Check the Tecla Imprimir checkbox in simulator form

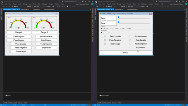coord(130,44)
